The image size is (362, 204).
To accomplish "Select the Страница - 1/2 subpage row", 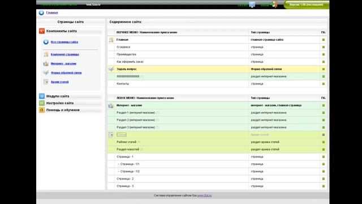I will [217, 171].
